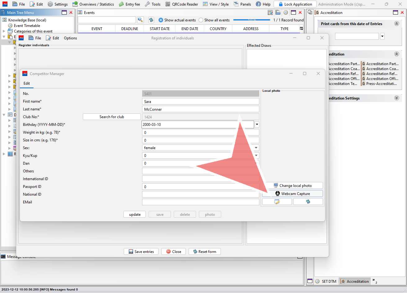
Task: Open the Press-Accreditation card item
Action: (x=381, y=84)
